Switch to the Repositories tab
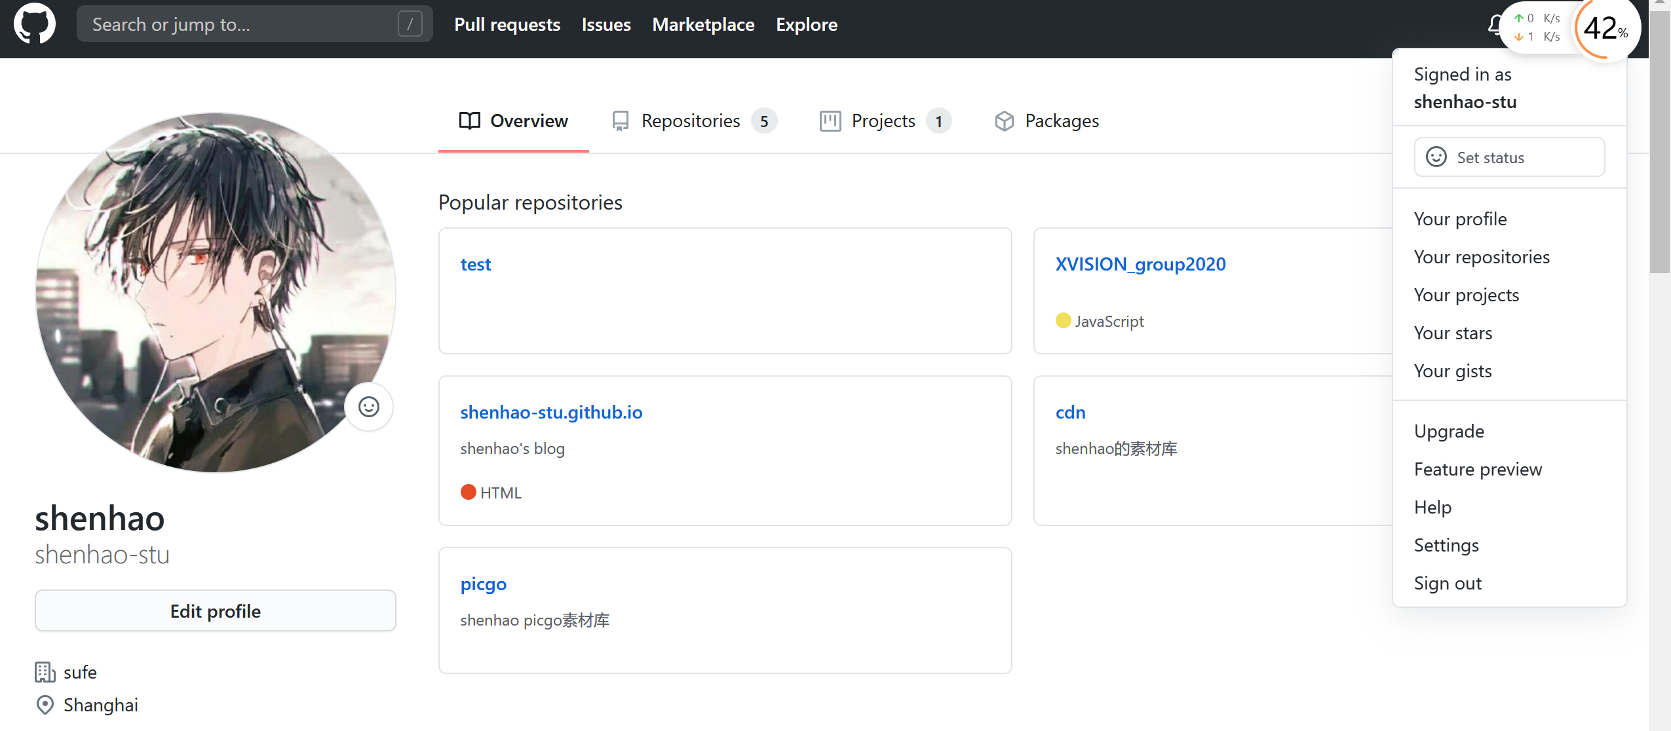This screenshot has width=1671, height=731. click(x=691, y=121)
